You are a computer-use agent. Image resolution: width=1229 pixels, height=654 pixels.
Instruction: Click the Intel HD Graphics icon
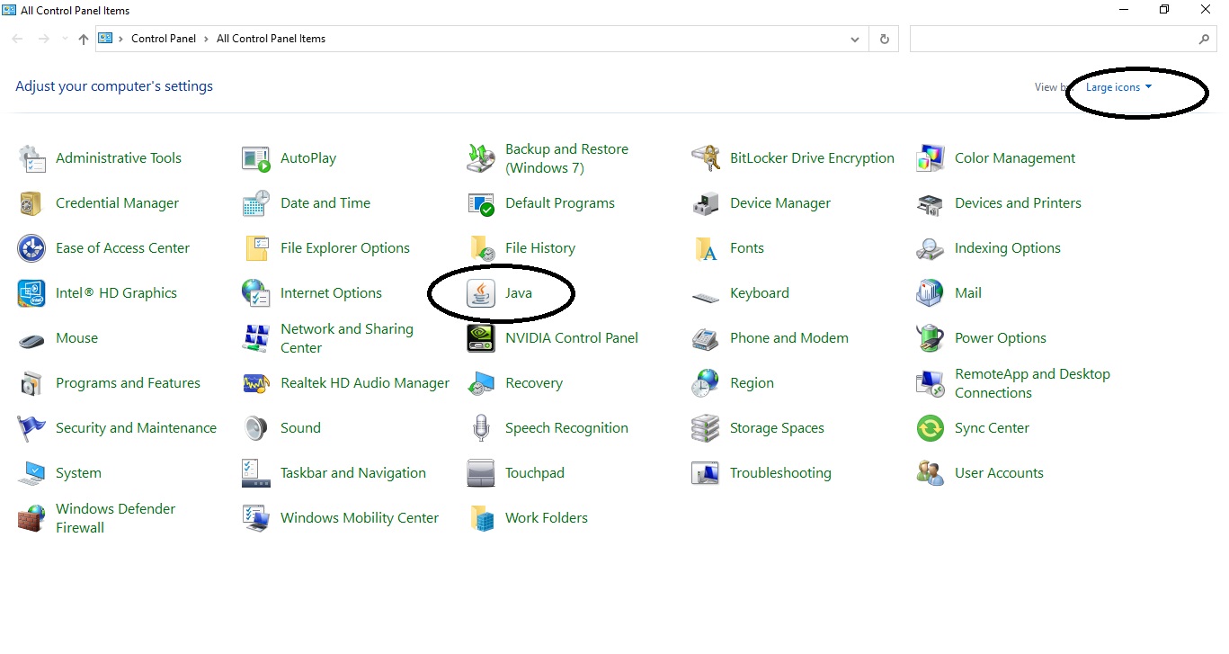point(31,293)
